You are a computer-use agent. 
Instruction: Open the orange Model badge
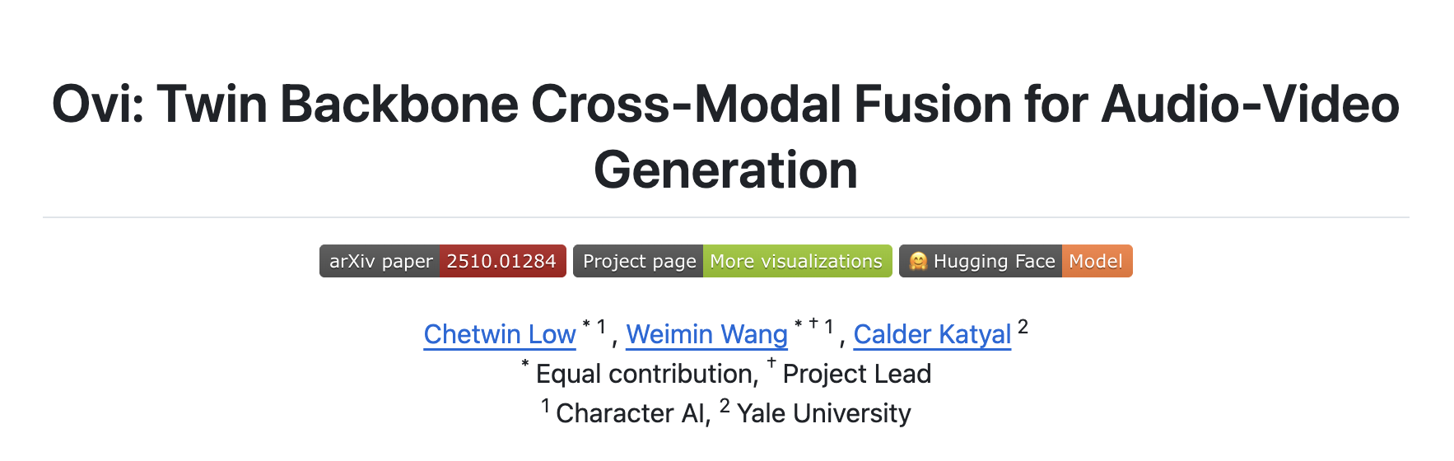point(1096,262)
